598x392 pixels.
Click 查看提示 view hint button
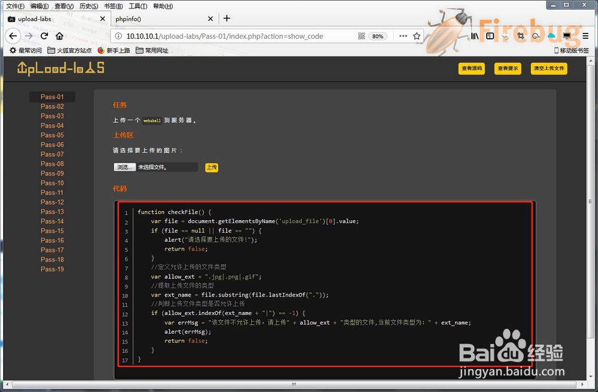[508, 69]
